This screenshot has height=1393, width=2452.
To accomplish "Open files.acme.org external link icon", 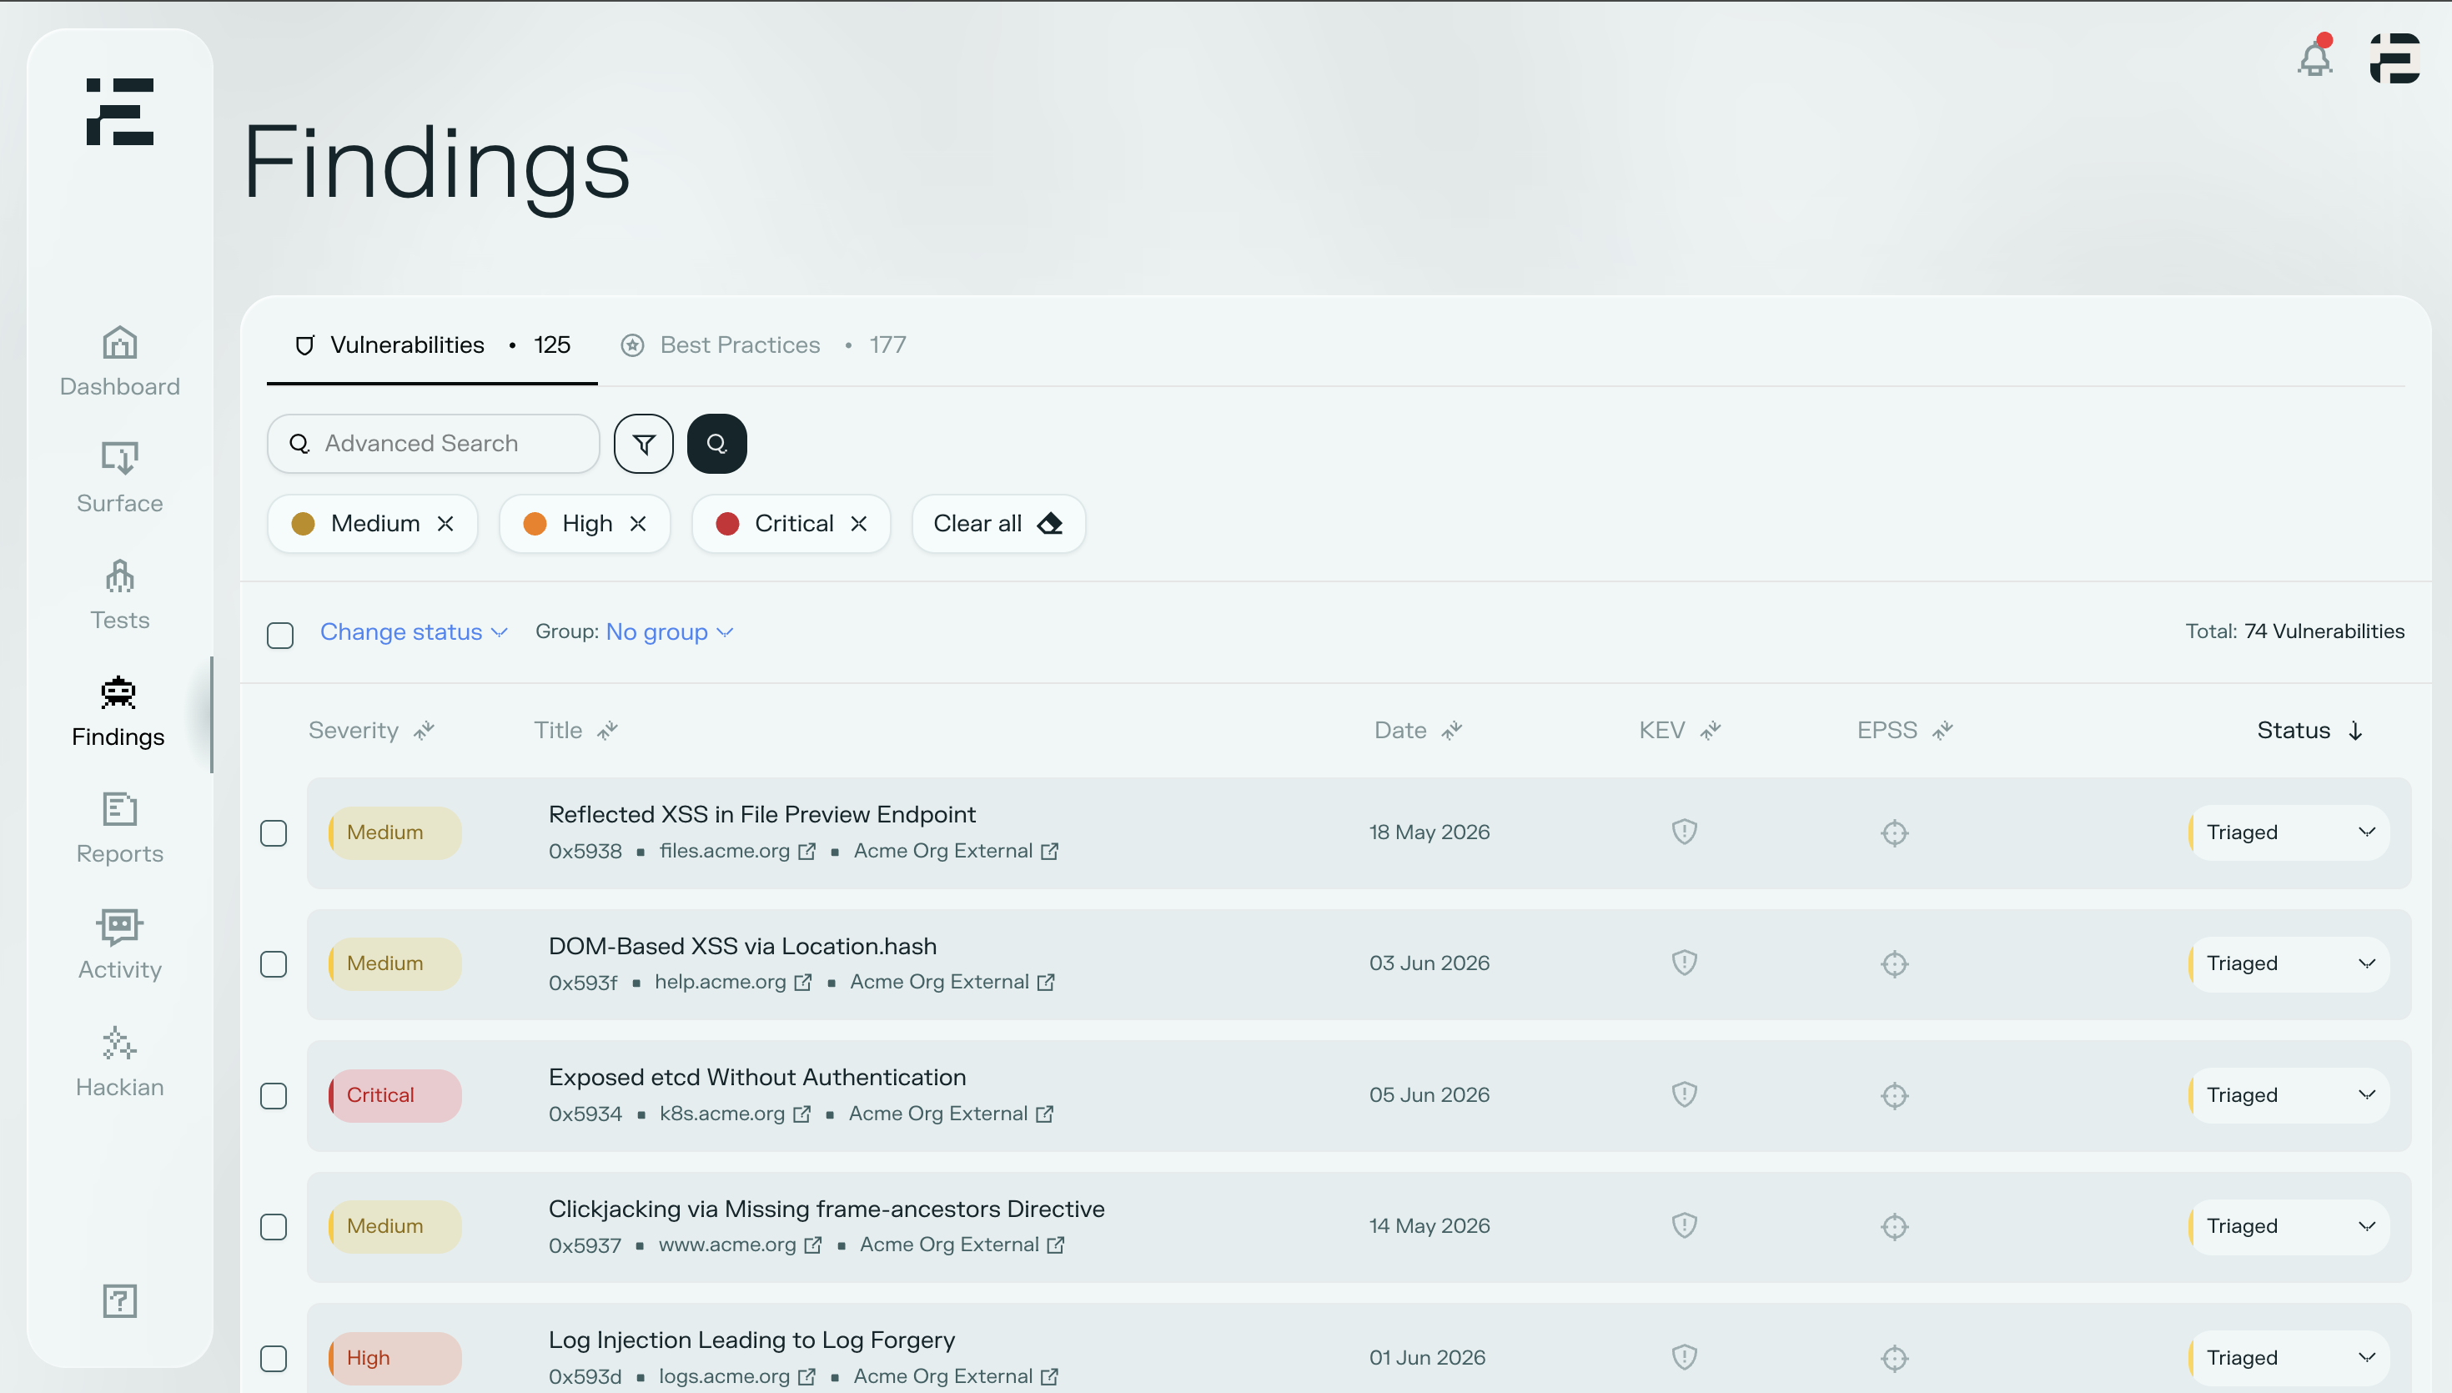I will click(807, 851).
